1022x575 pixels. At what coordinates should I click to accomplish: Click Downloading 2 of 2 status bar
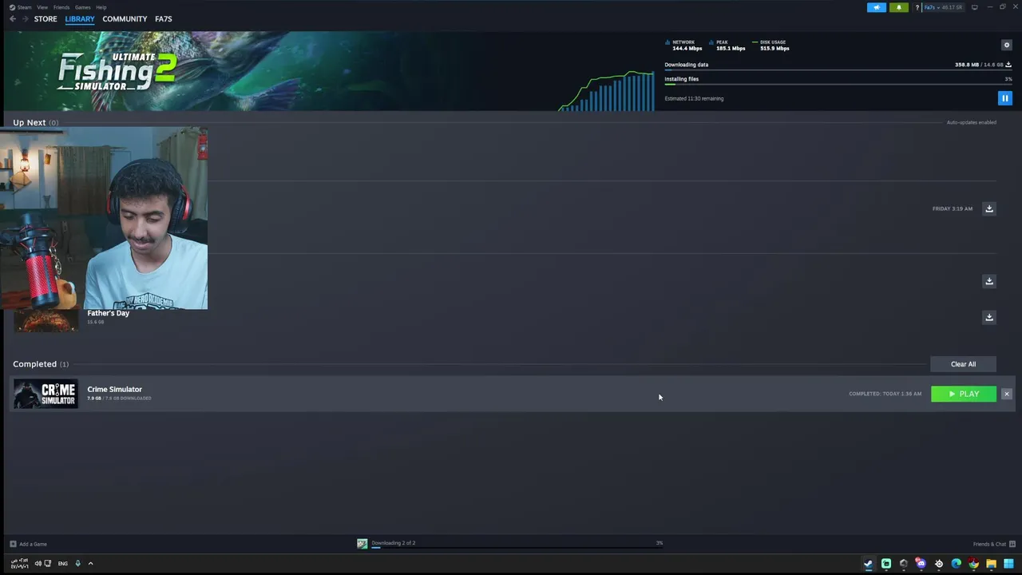click(511, 544)
